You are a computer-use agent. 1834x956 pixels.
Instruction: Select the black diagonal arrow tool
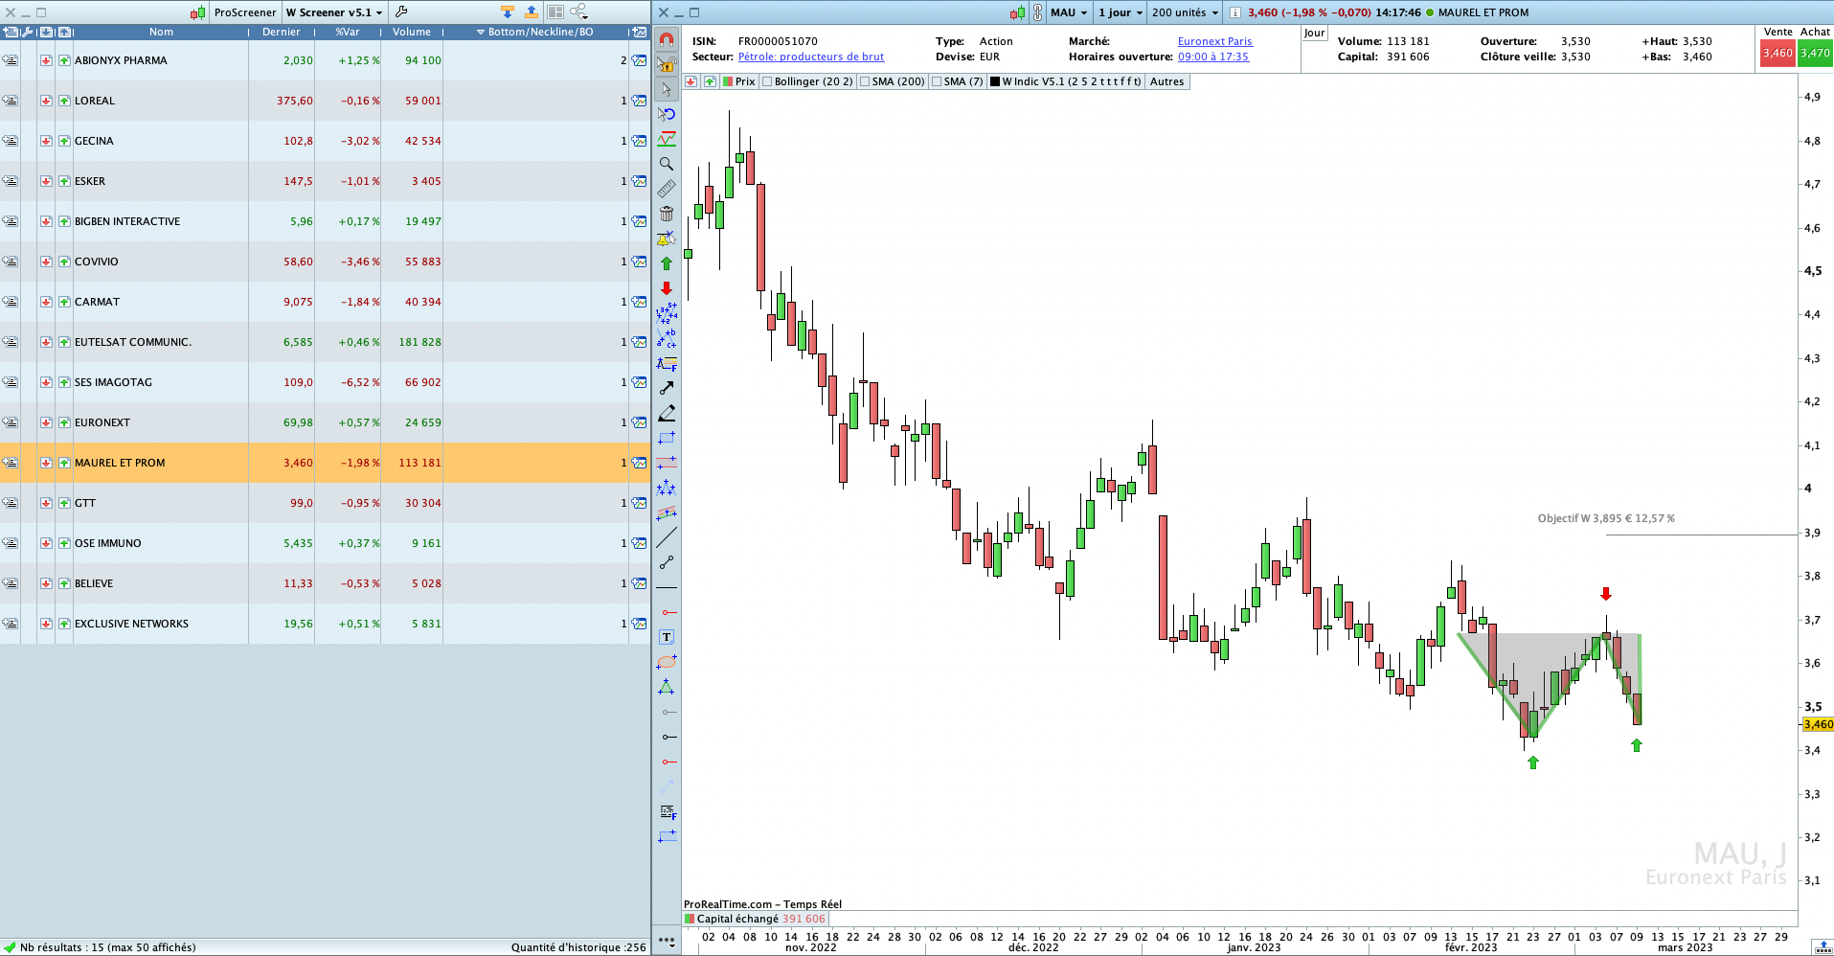667,388
